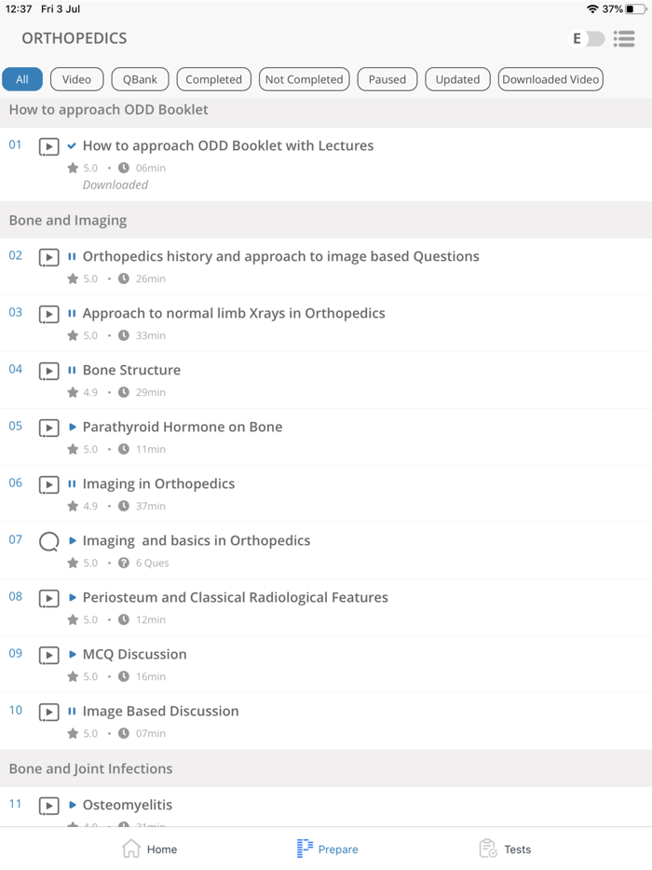Open Parathyroid Hormone on Bone lesson
The image size is (652, 870).
point(183,428)
